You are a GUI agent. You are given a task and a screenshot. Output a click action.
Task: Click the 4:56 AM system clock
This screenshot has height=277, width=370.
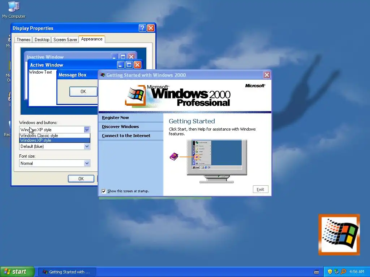click(357, 272)
